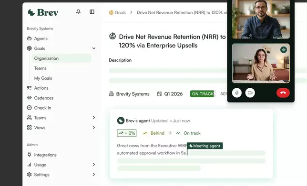Click the Description heading
The width and height of the screenshot is (307, 186).
click(120, 60)
